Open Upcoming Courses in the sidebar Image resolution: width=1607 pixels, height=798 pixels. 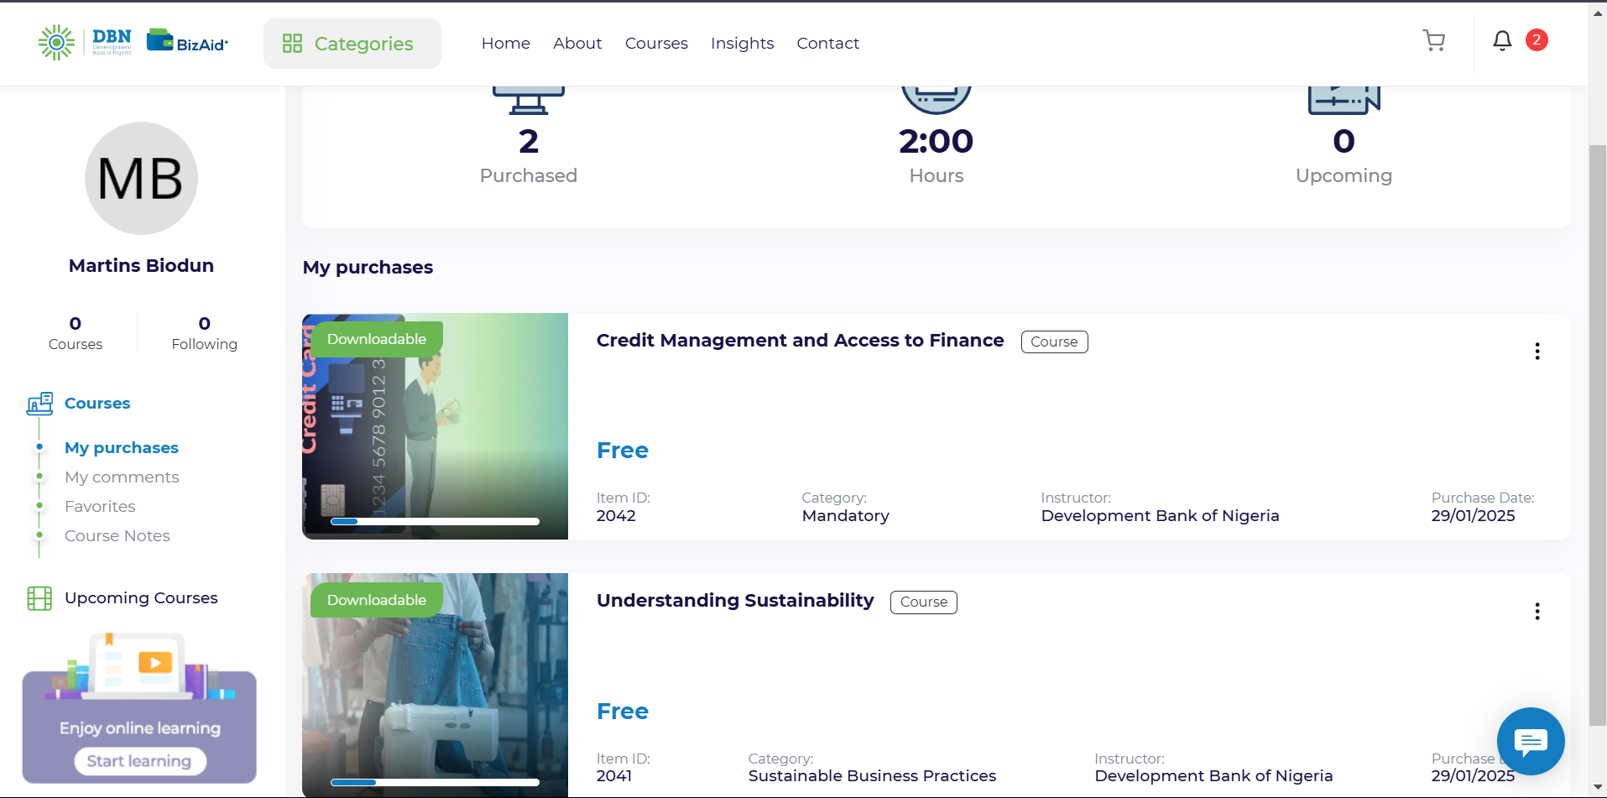141,598
